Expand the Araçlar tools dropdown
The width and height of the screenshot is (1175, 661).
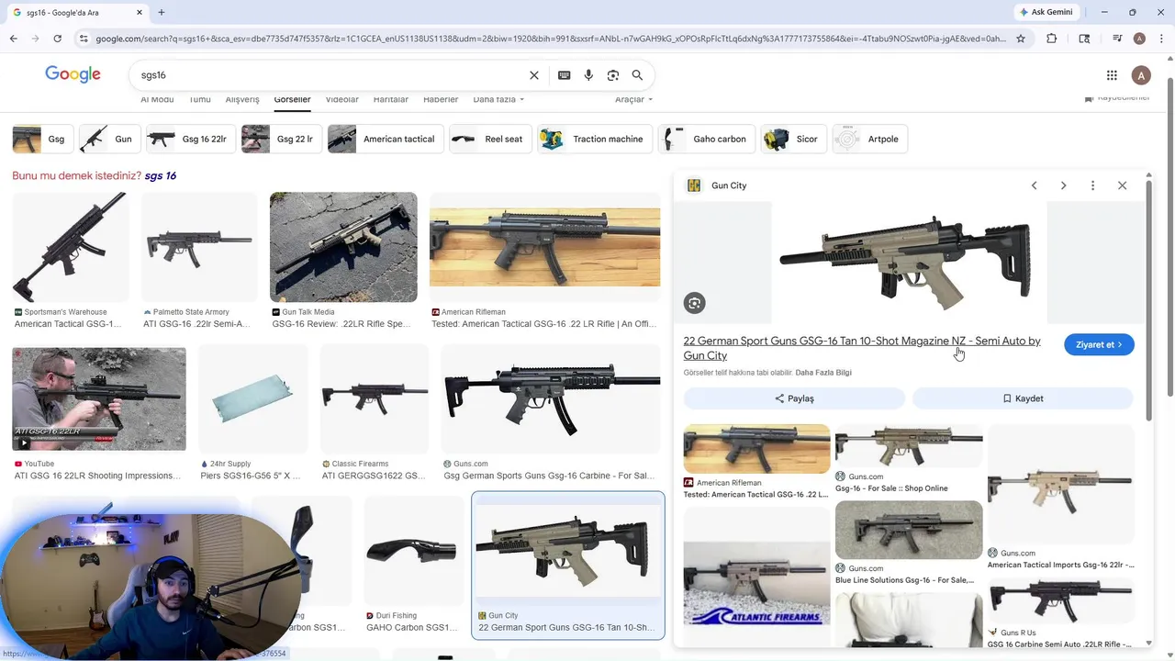(633, 99)
